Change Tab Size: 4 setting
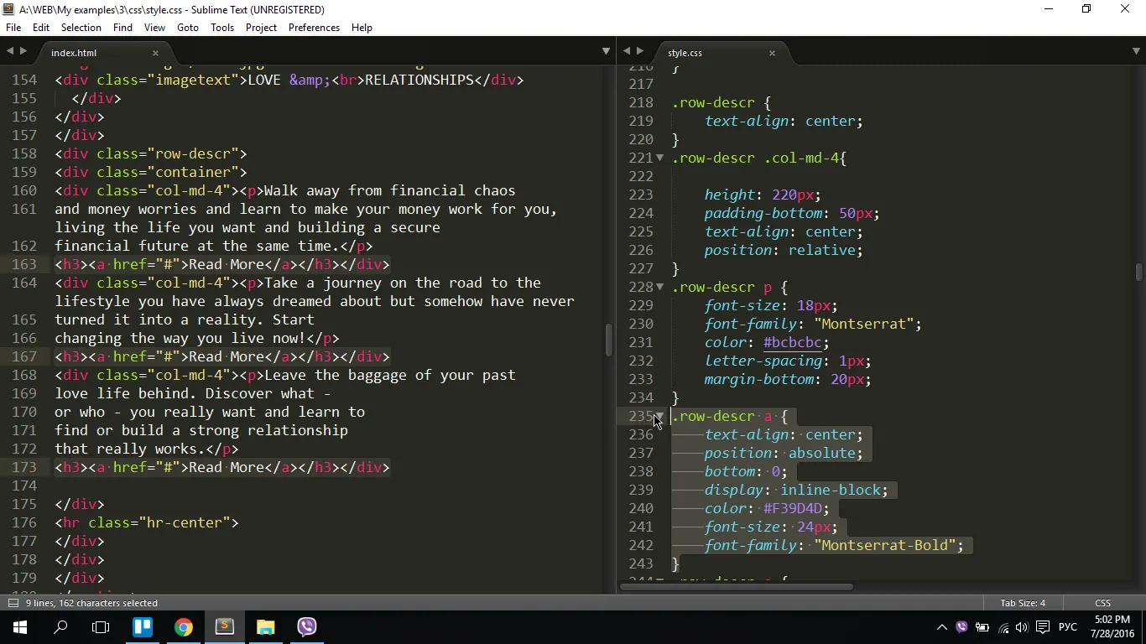 click(x=1023, y=603)
